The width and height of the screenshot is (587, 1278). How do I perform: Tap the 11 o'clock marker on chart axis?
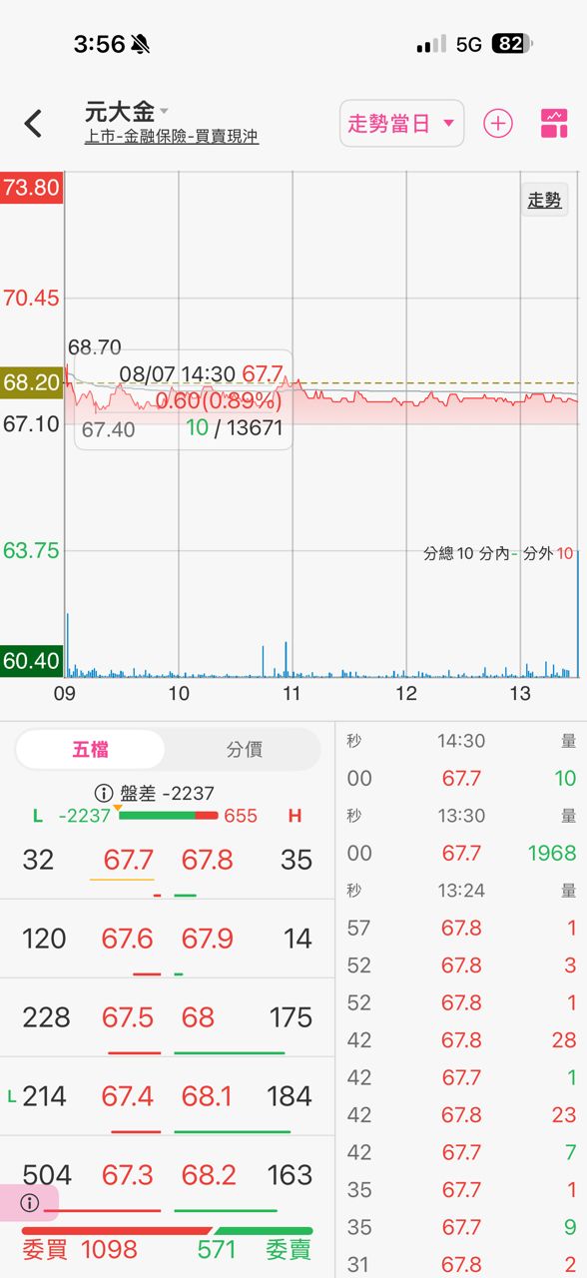[292, 694]
